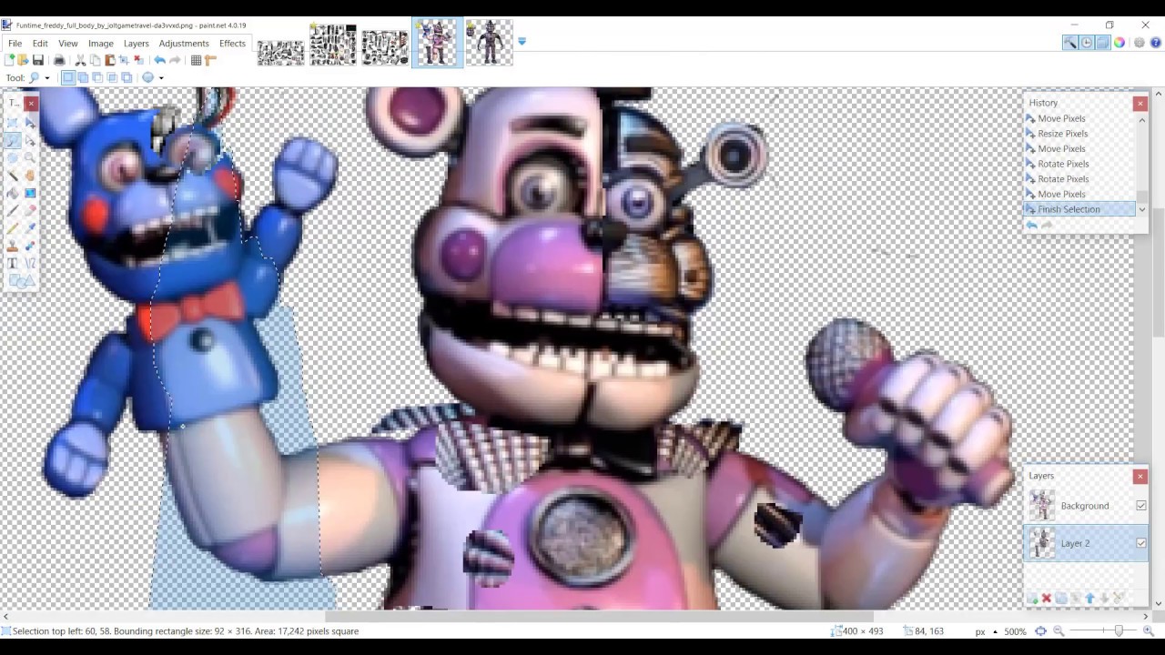
Task: Paste from clipboard with the Paste icon
Action: (x=110, y=60)
